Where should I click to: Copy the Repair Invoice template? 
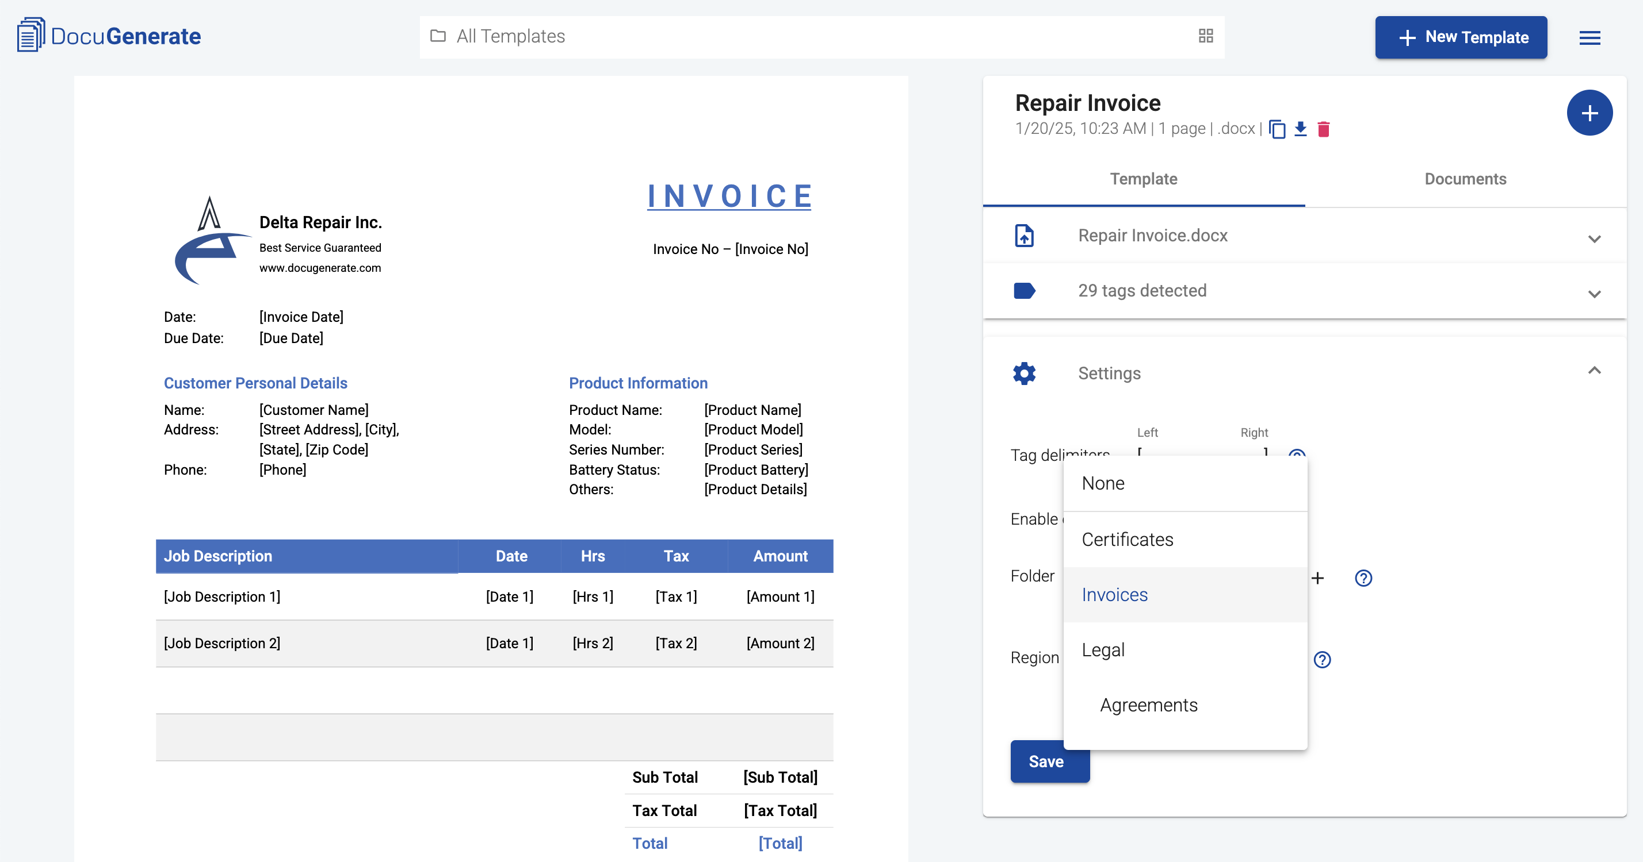[x=1277, y=129]
